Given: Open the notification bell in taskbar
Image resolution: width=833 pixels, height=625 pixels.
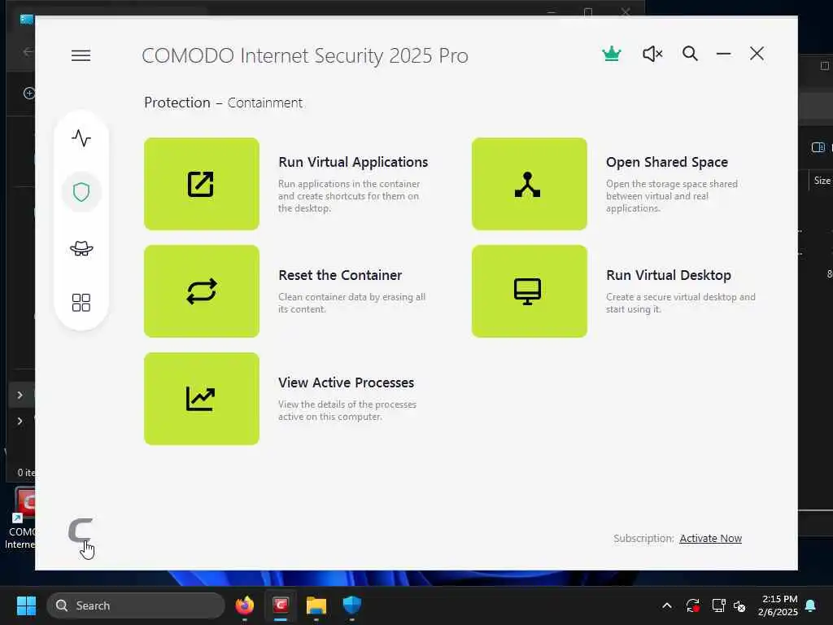Looking at the screenshot, I should point(811,605).
